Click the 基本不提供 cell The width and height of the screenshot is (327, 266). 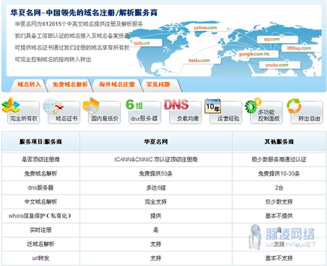(279, 216)
